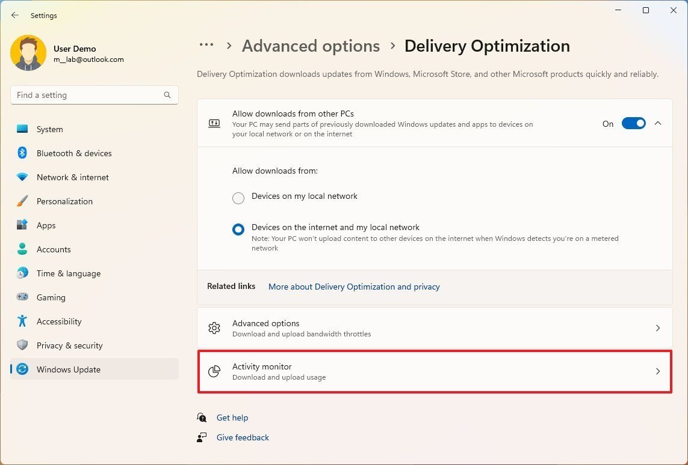Click the Accessibility figure icon

tap(22, 321)
